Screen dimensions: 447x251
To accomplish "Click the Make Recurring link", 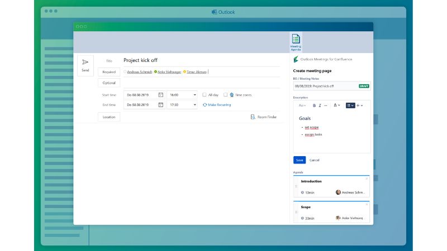I will [219, 105].
